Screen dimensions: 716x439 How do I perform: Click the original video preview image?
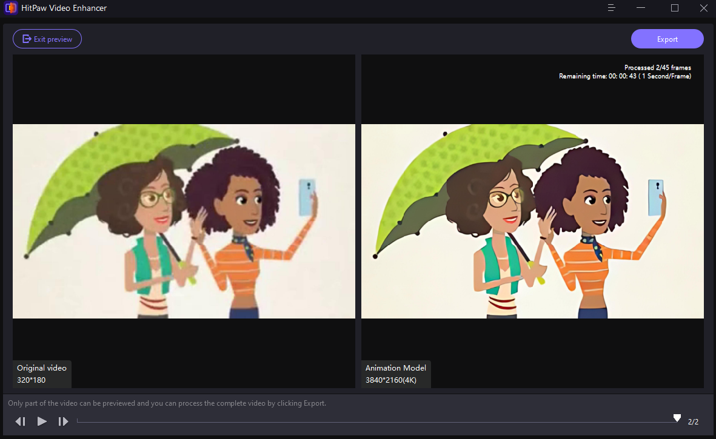[184, 221]
